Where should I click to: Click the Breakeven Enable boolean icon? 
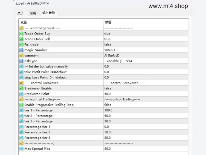(21, 88)
